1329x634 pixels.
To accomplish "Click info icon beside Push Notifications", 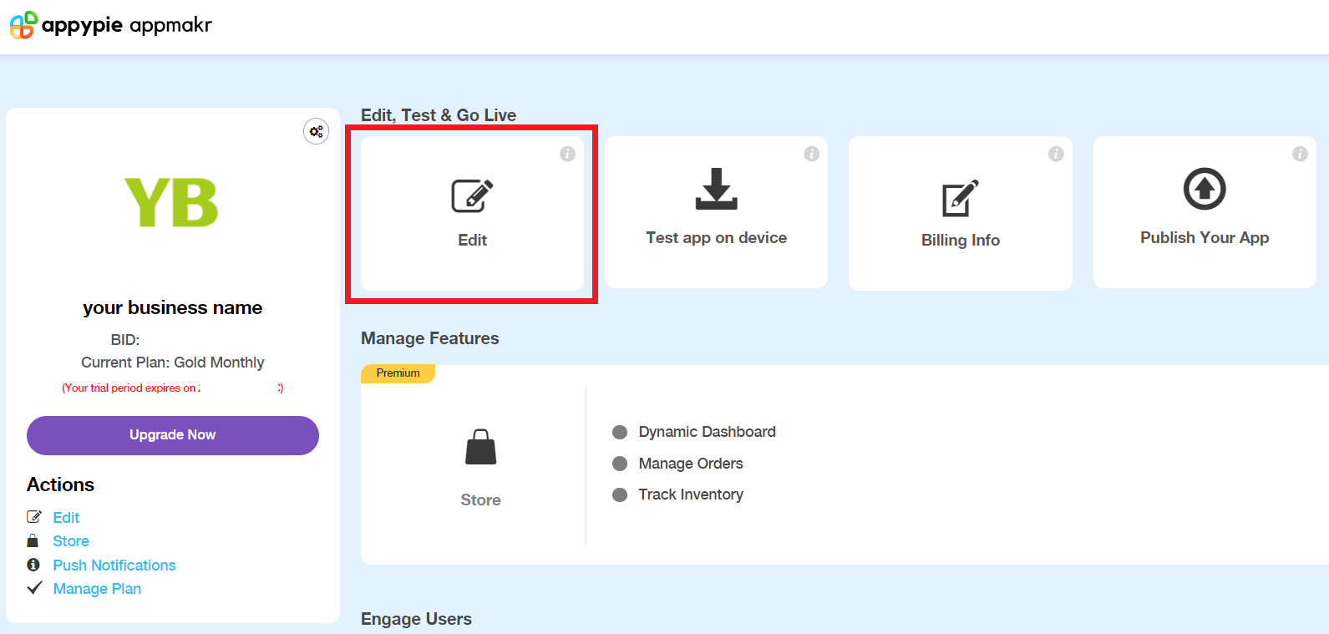I will tap(33, 565).
